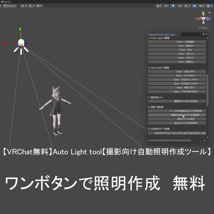214x214 pixels.
Task: Click scroll left arrow in Auto Light panel
Action: point(149,140)
